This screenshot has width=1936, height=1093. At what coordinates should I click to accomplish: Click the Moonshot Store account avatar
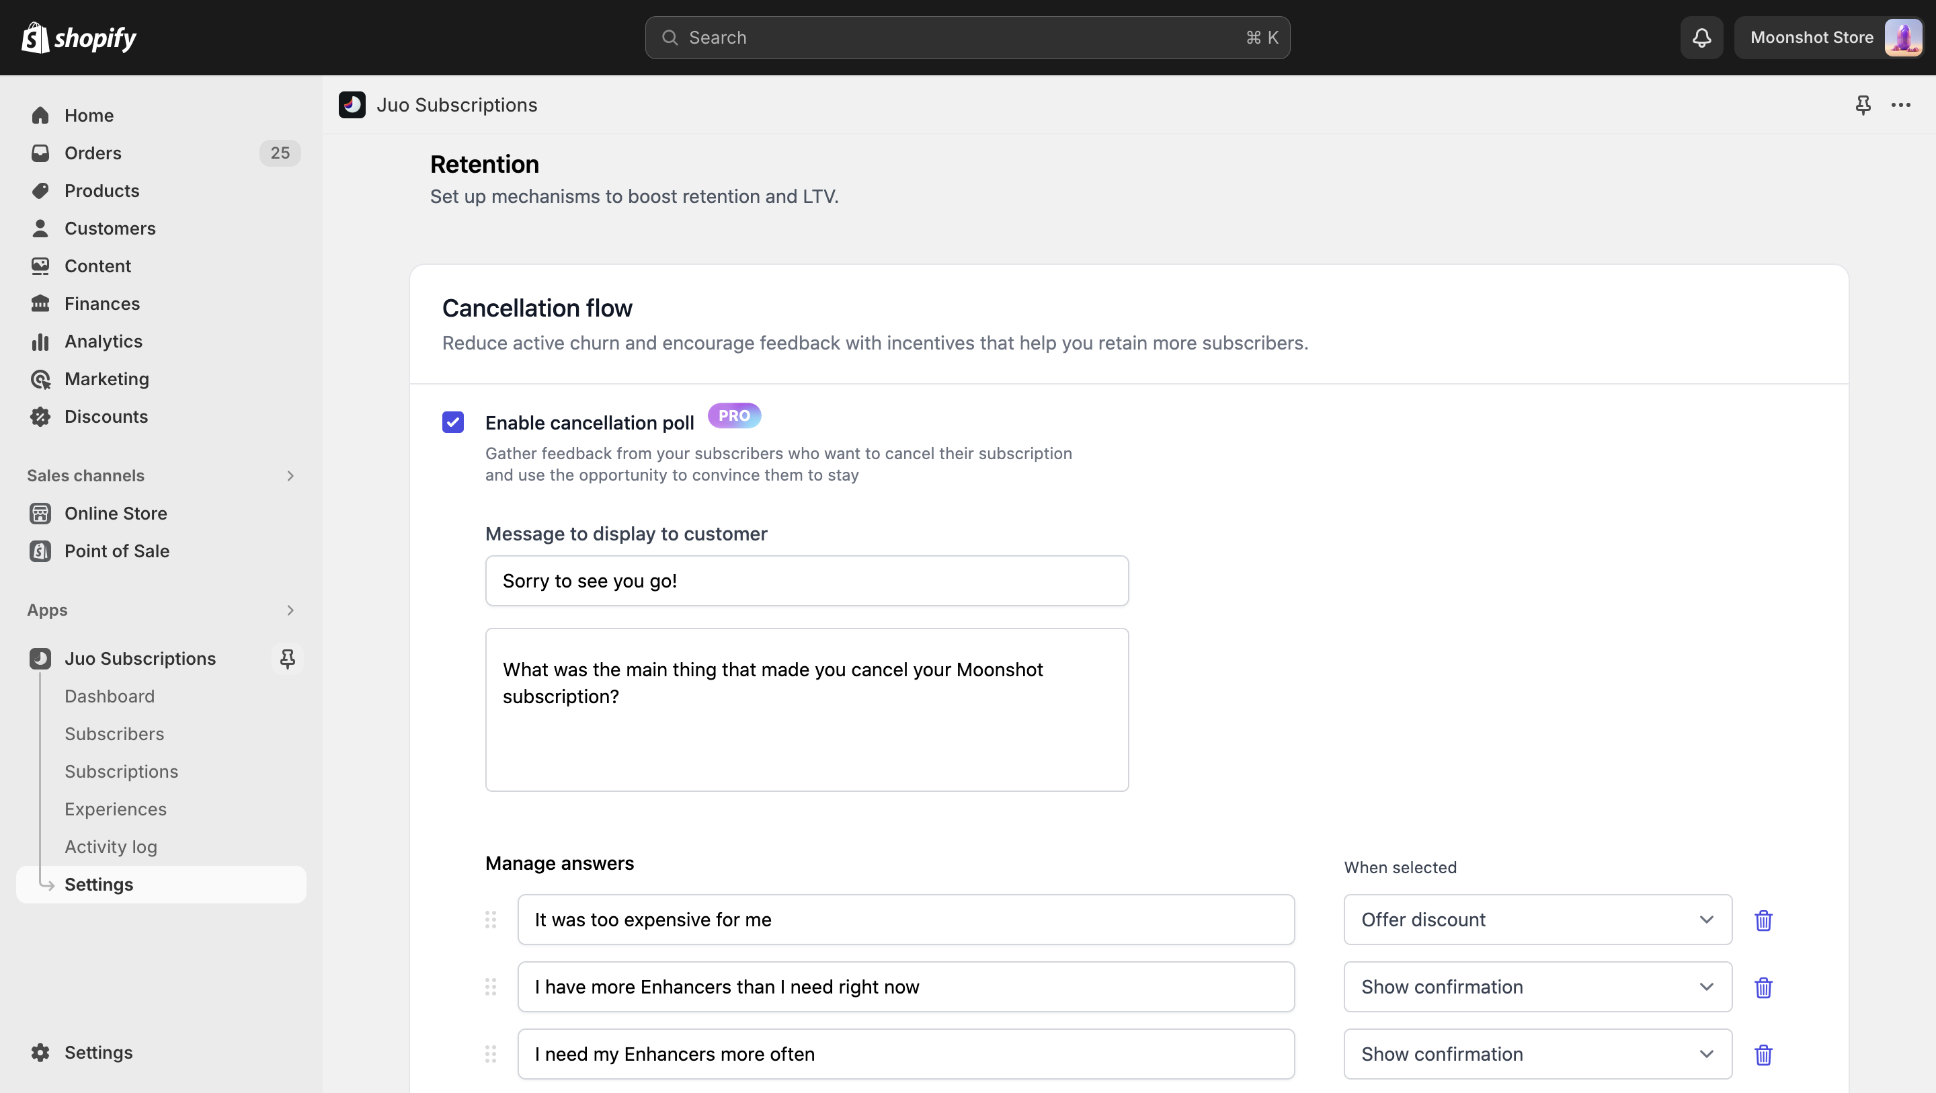tap(1904, 37)
